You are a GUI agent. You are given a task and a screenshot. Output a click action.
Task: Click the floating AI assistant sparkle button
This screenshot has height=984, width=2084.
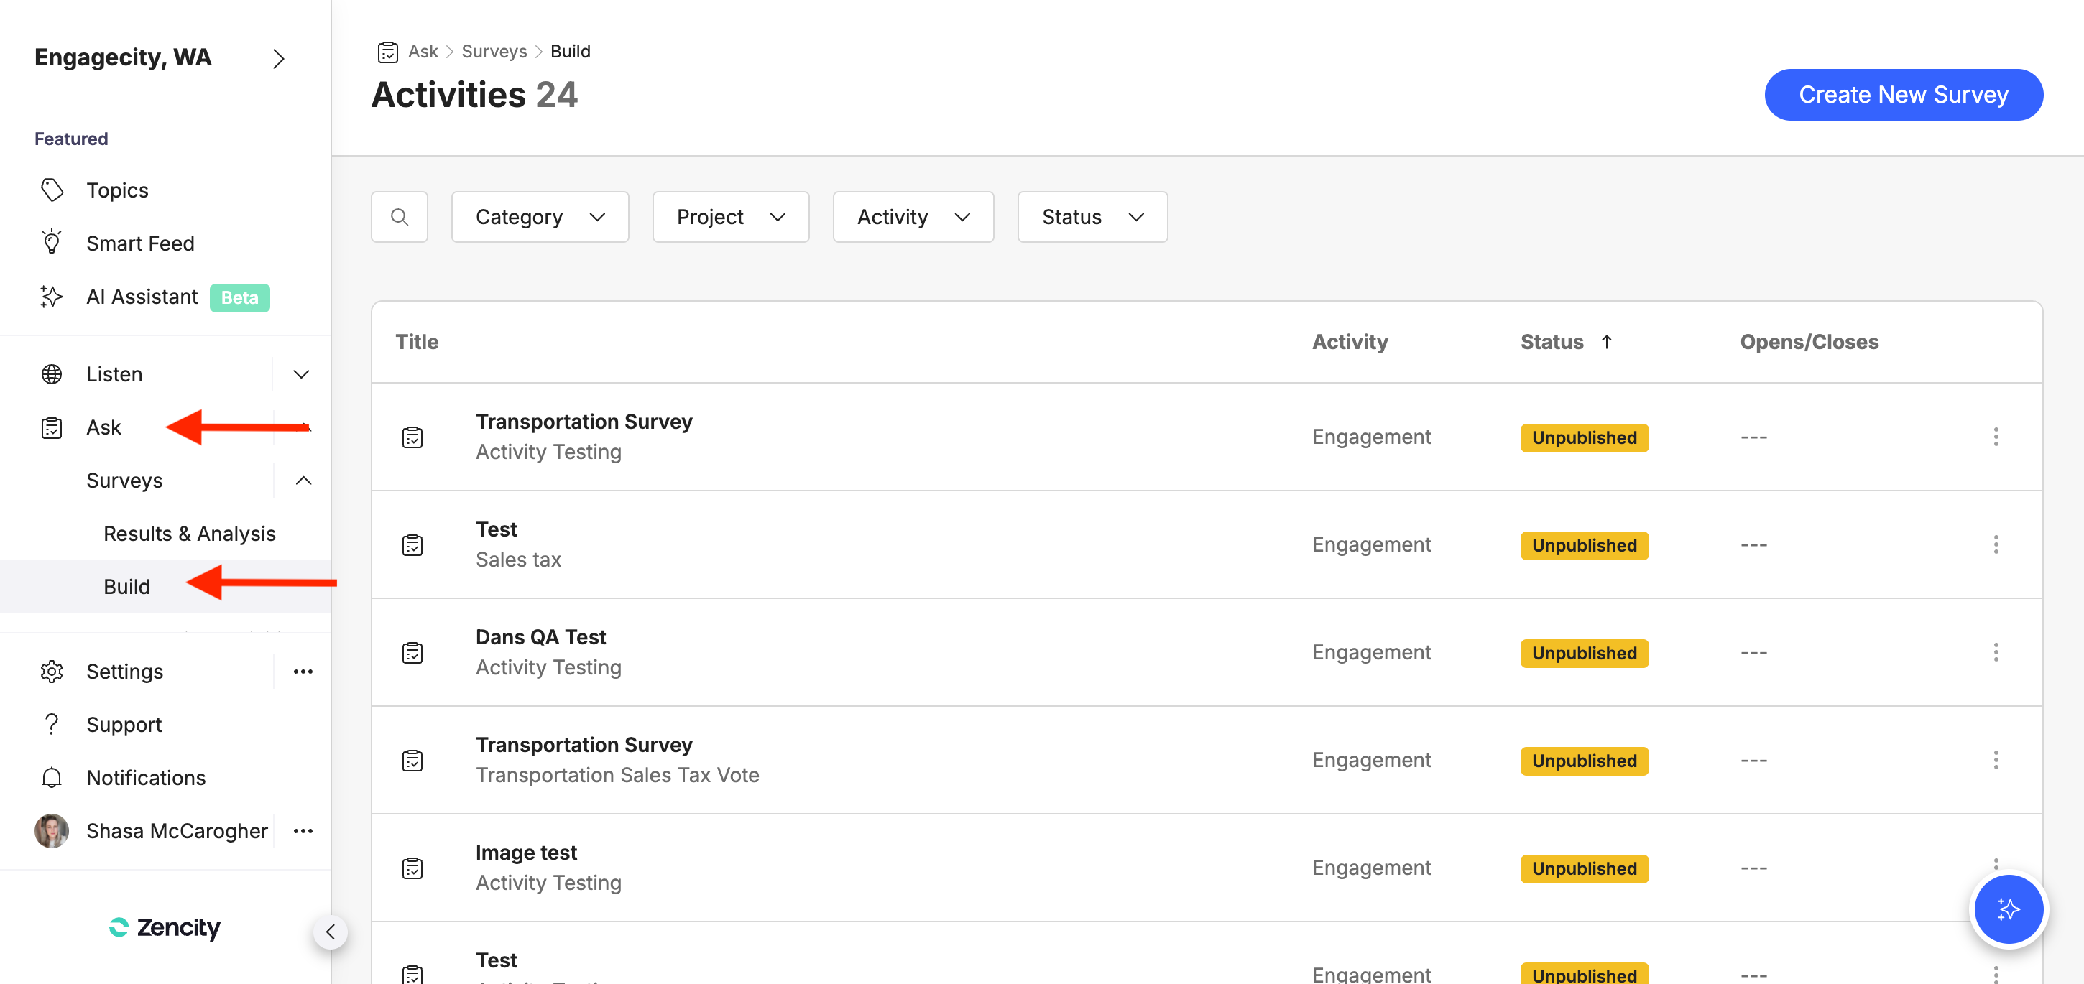[x=2009, y=909]
